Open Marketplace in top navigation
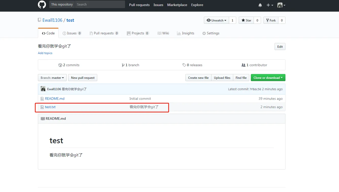 tap(177, 5)
